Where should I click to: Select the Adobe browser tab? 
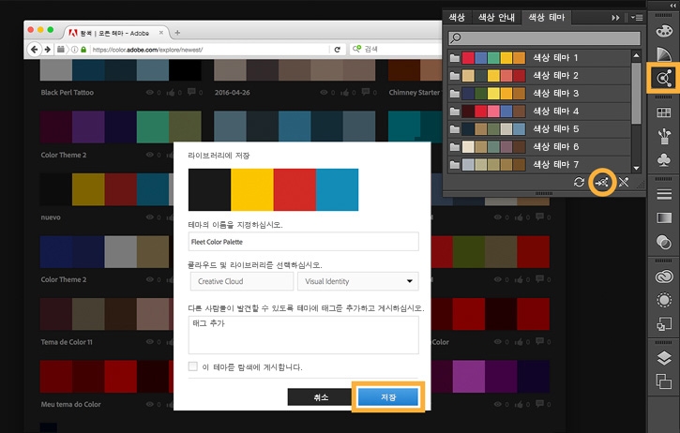pos(115,33)
